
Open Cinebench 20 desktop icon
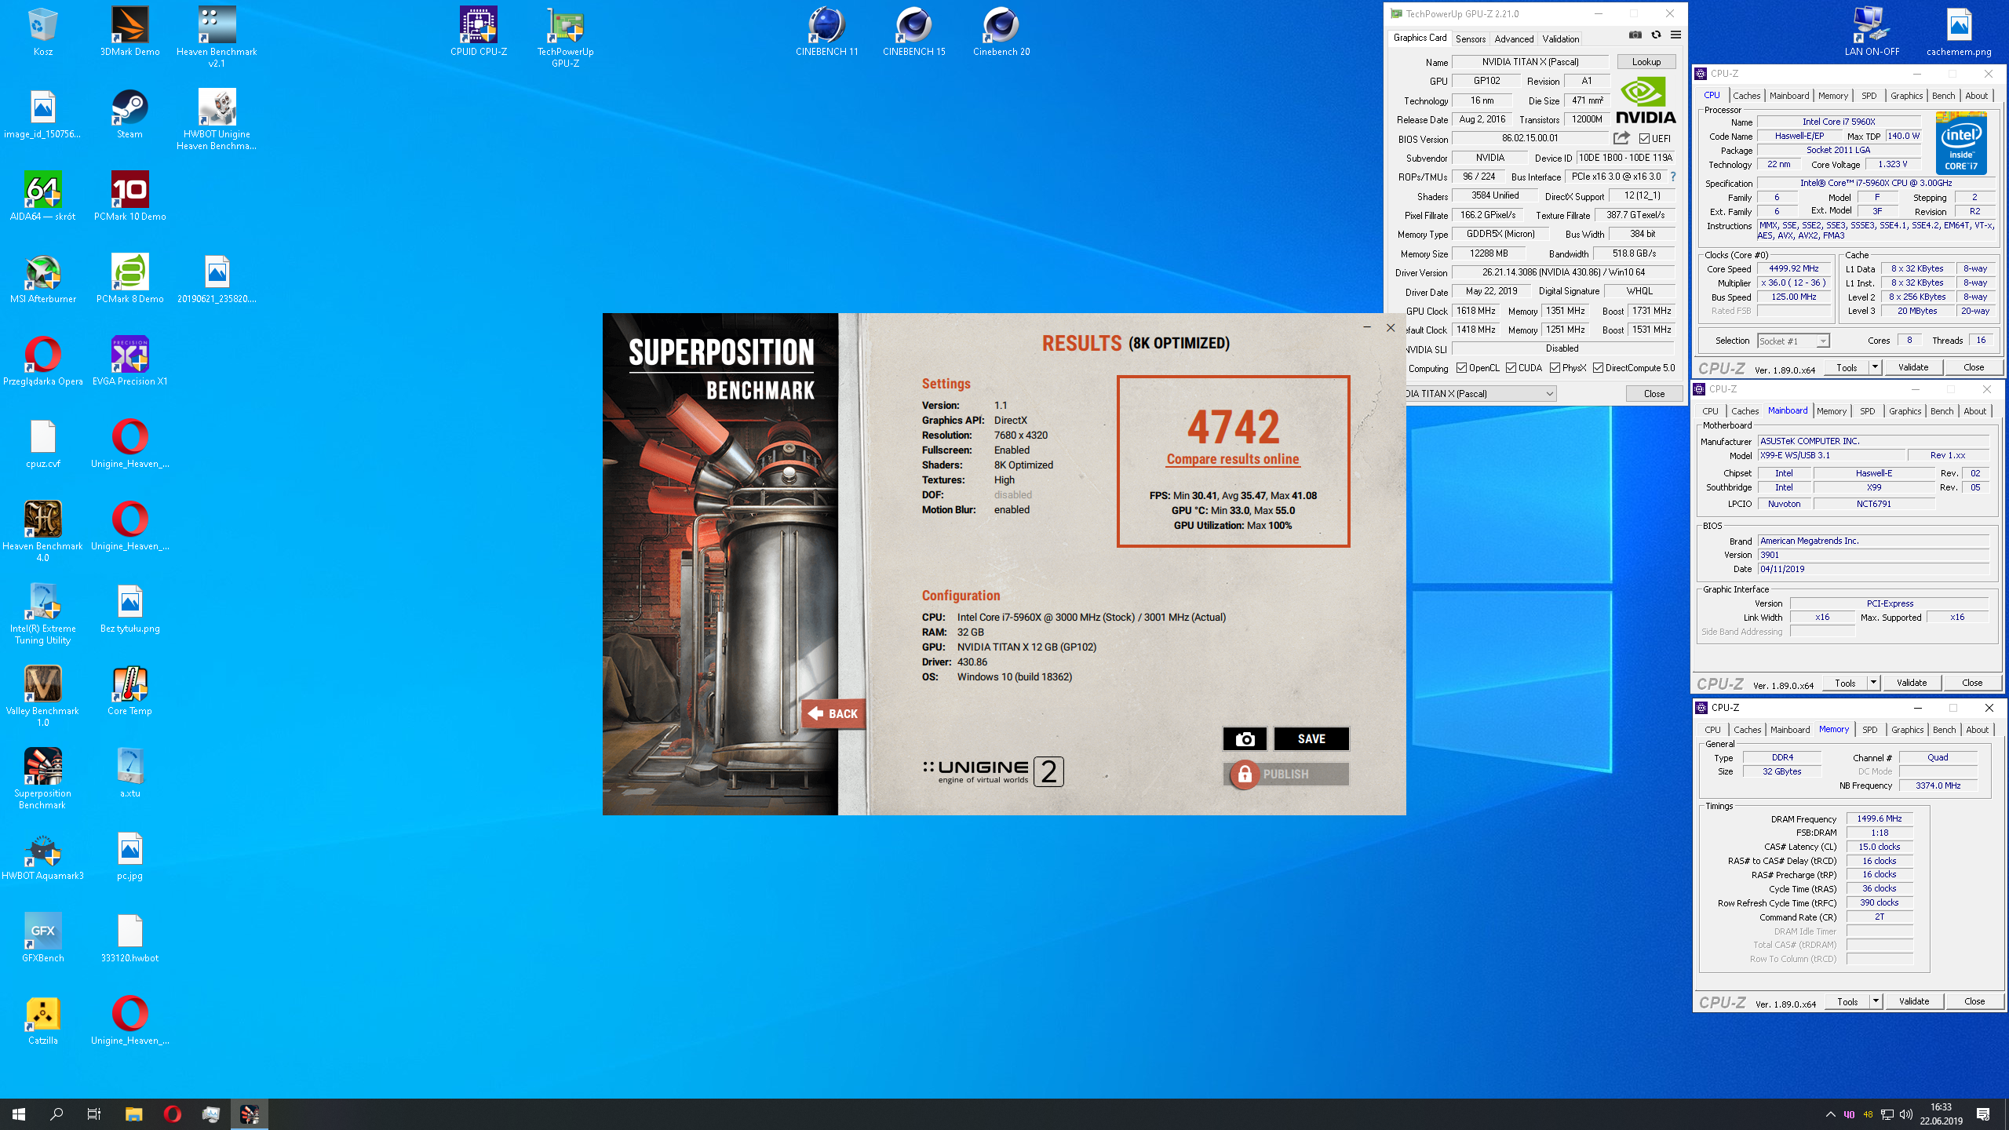1001,31
